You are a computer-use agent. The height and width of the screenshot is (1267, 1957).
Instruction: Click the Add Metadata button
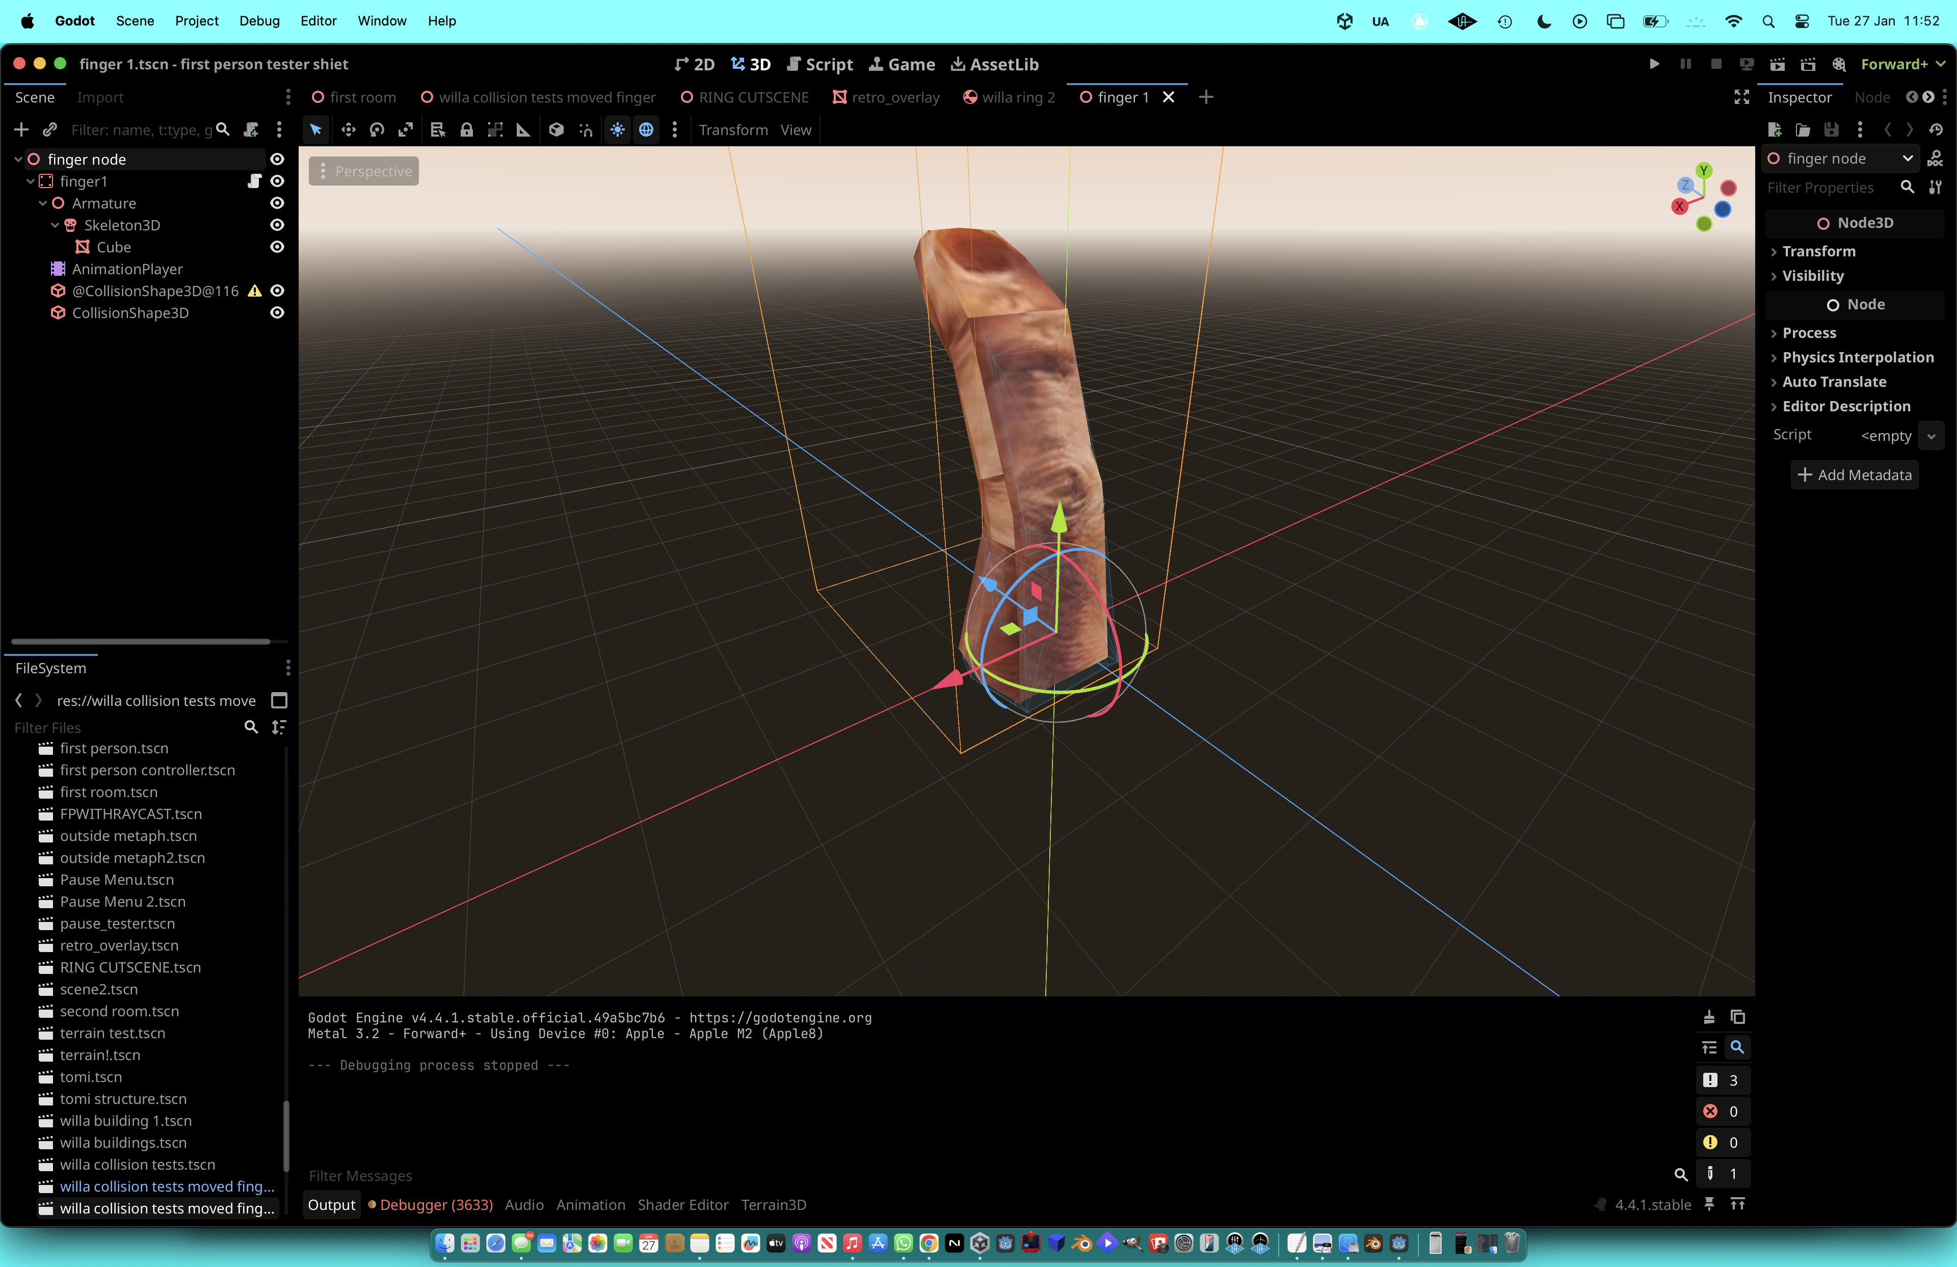pyautogui.click(x=1854, y=474)
